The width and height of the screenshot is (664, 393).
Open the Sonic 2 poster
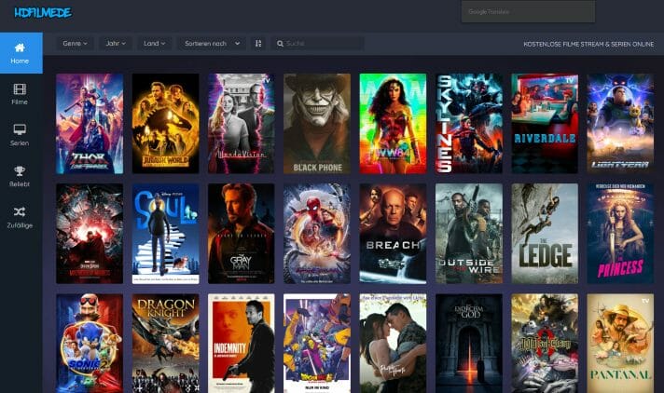[90, 344]
